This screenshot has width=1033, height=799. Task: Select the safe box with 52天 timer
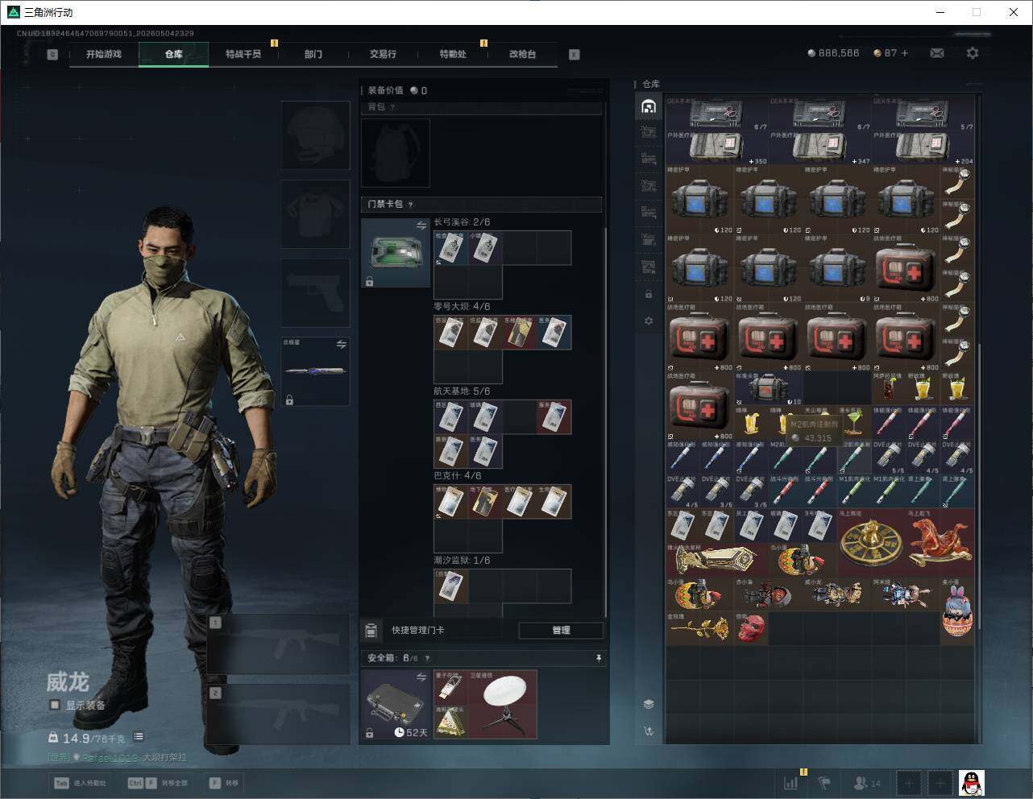click(x=396, y=705)
